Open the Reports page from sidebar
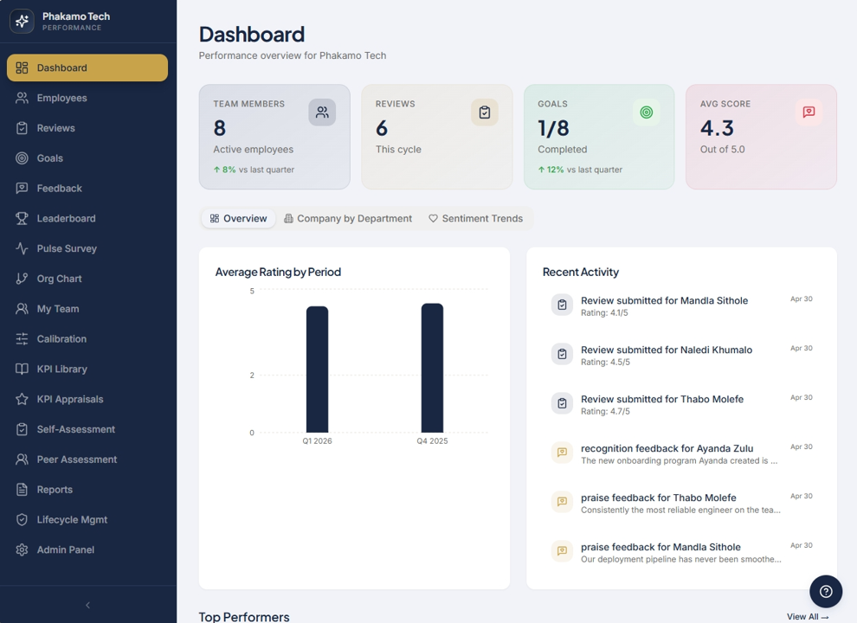The width and height of the screenshot is (857, 623). [87, 489]
